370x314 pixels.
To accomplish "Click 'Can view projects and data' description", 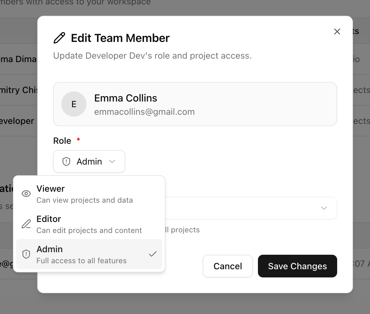I will [x=85, y=200].
